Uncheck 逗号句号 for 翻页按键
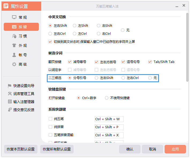 (123, 62)
